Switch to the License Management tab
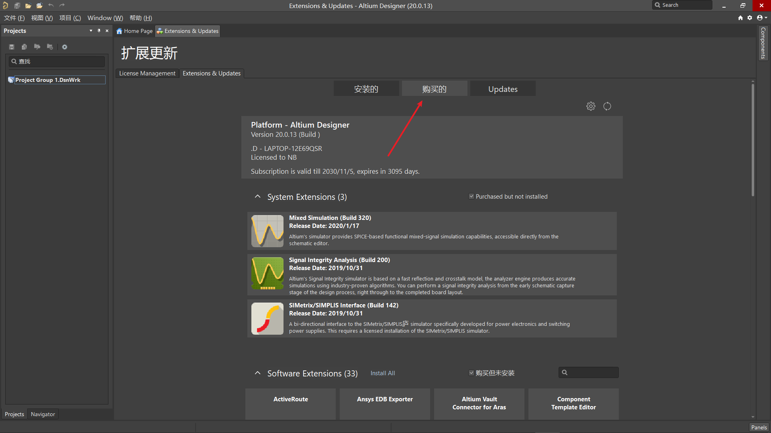This screenshot has width=771, height=433. pos(147,73)
